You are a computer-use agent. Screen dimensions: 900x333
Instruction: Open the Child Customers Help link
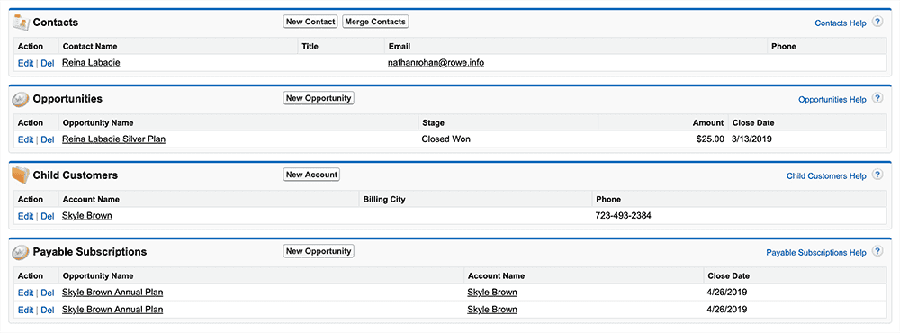(826, 175)
